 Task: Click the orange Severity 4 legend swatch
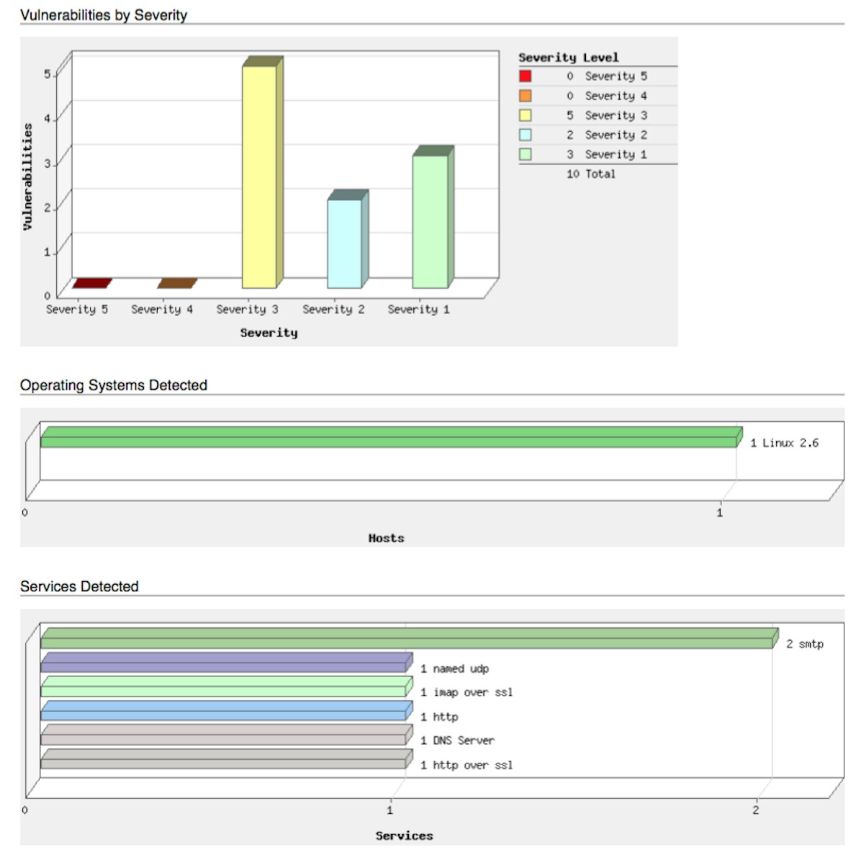tap(526, 96)
